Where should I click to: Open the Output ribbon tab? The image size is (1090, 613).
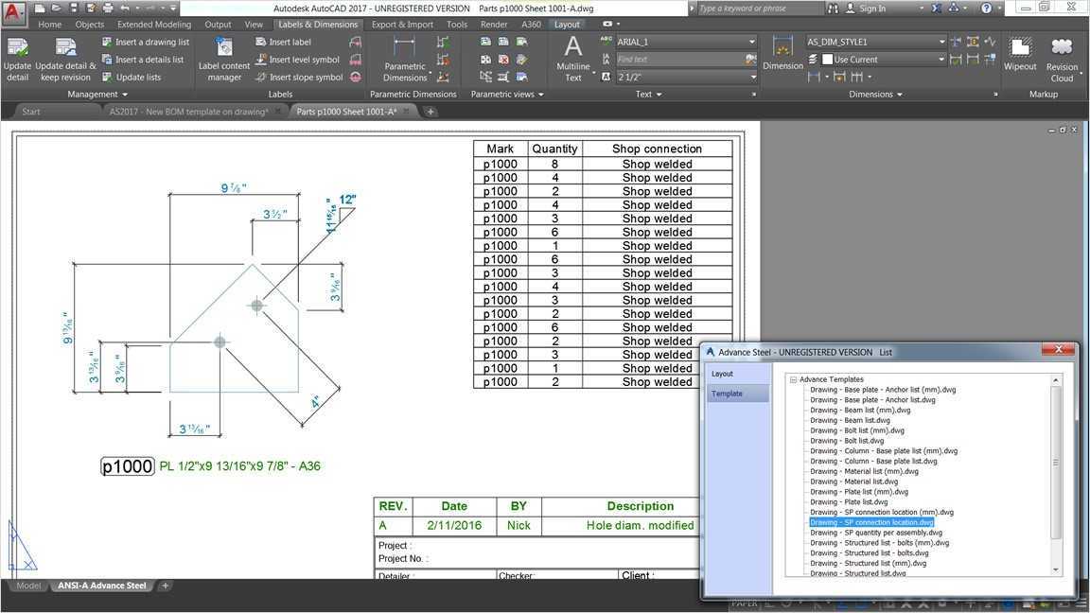(x=218, y=25)
